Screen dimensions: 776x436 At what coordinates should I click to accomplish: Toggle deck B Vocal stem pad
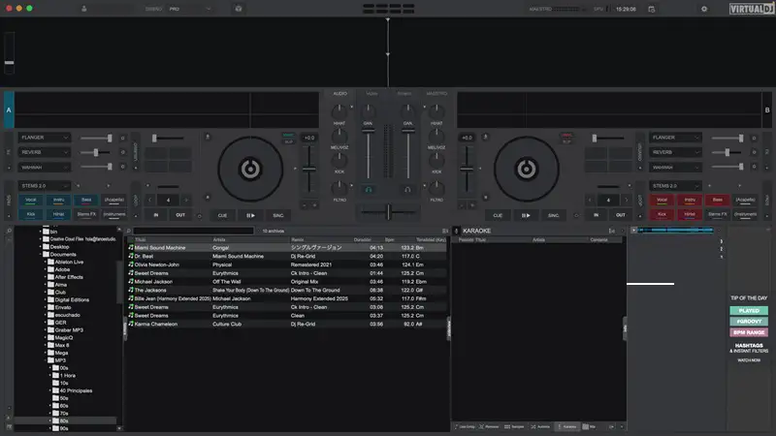[x=662, y=201]
